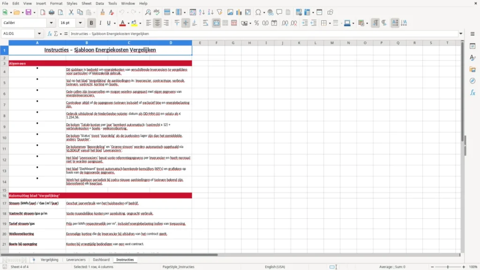Click zoom out minus button
480x270 pixels.
click(x=432, y=267)
